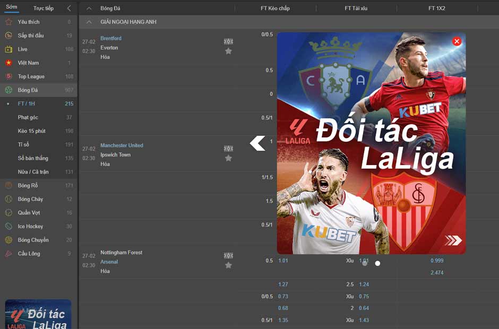
Task: Open stats icon for Brentford match
Action: [x=228, y=41]
